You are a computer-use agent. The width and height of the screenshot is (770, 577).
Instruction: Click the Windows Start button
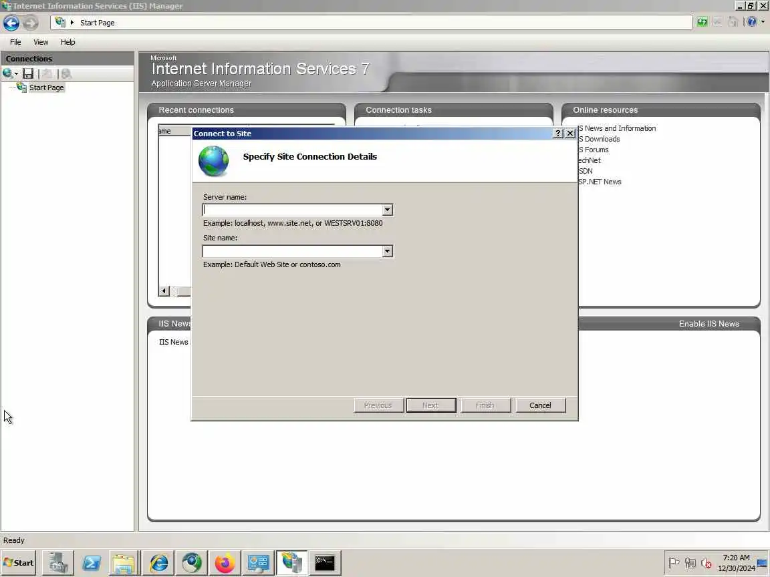tap(19, 563)
